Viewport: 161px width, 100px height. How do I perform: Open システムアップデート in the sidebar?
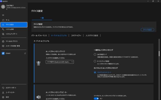coord(11,34)
